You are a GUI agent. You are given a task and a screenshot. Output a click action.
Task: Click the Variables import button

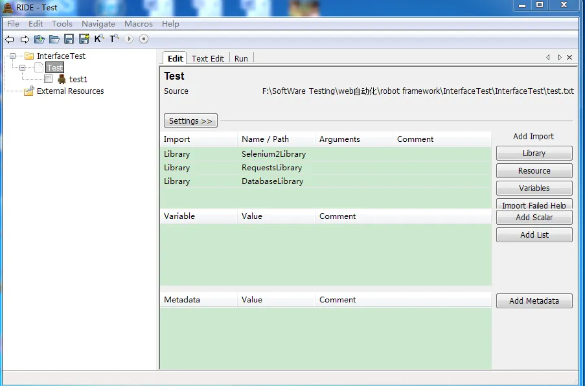[x=534, y=188]
